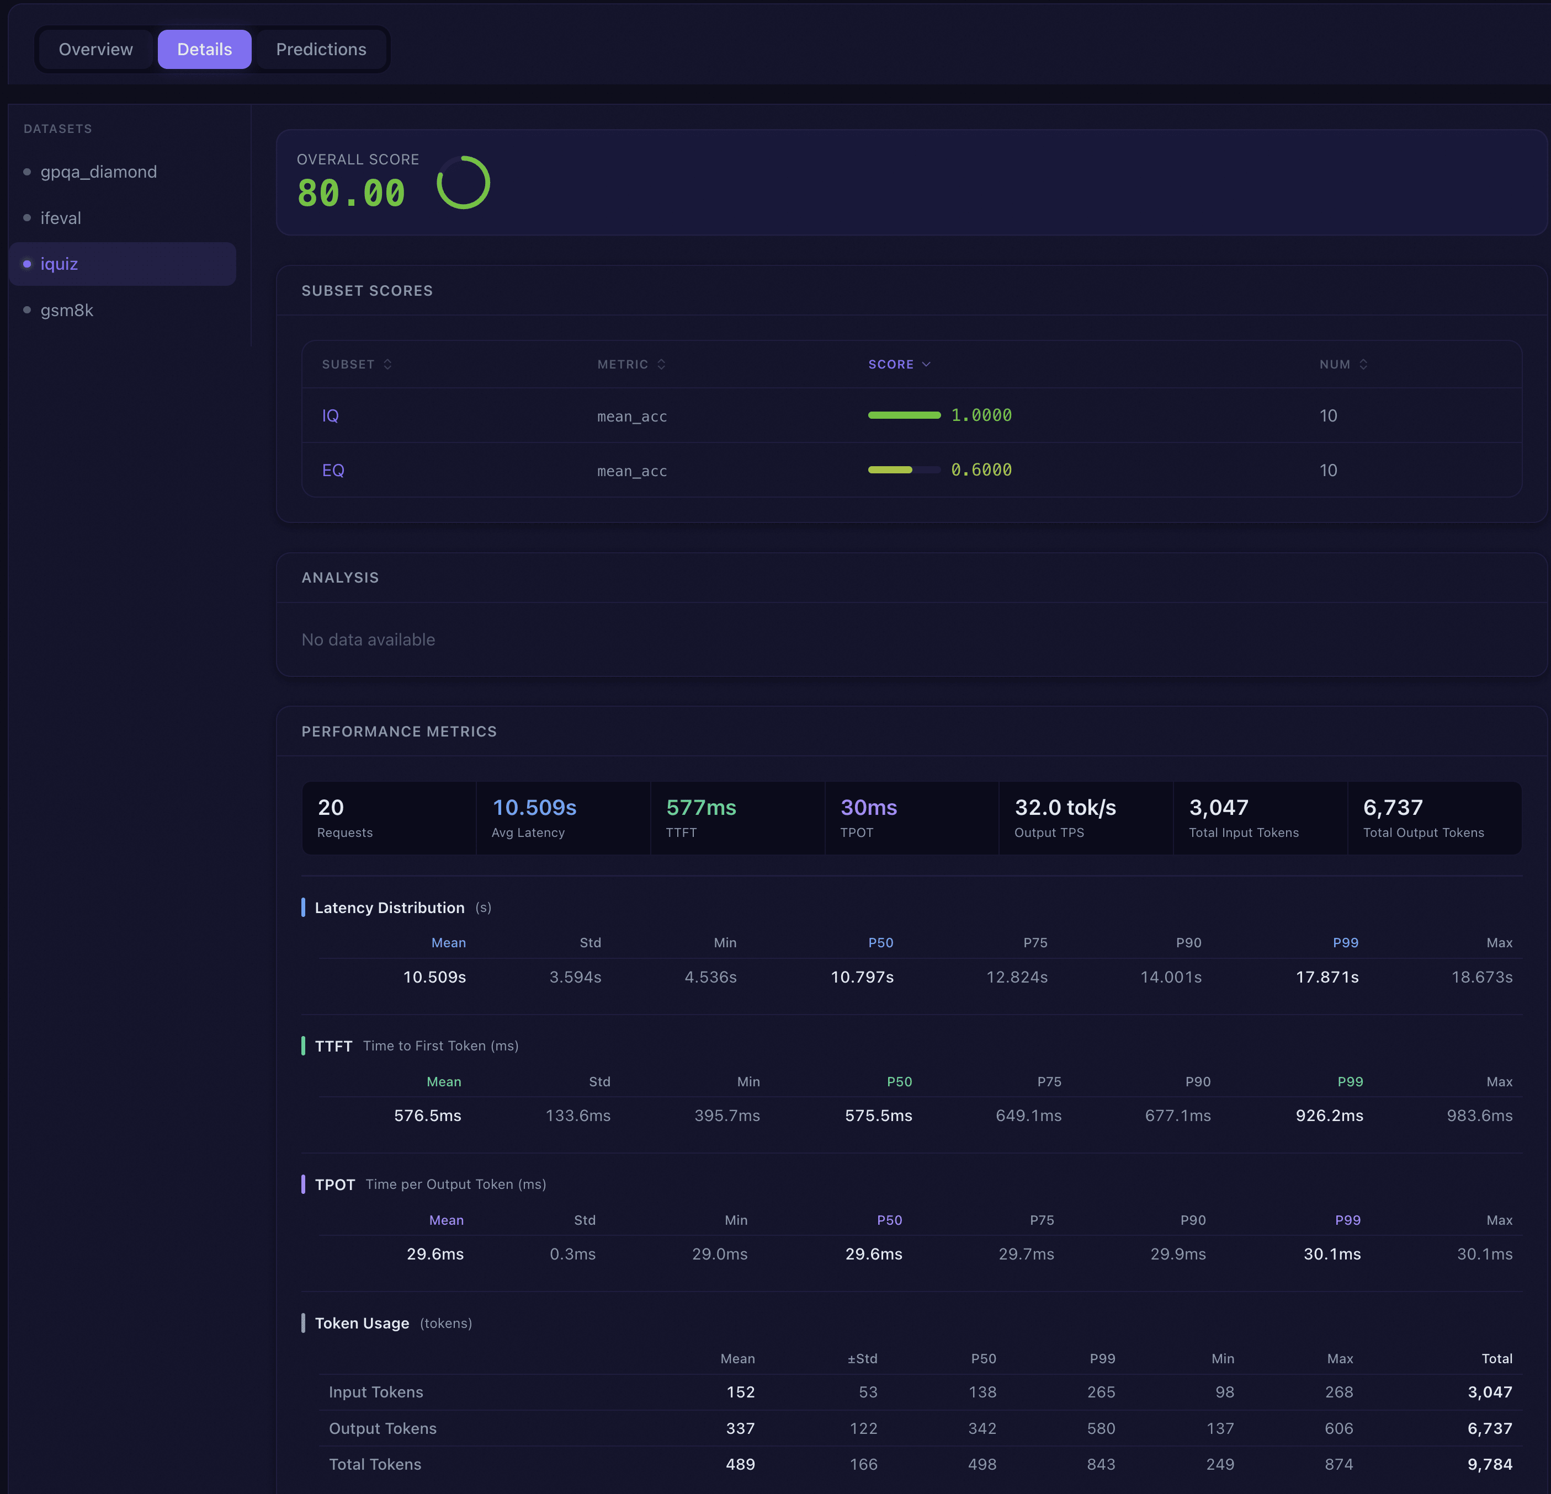Click Input Tokens Max value 268
The width and height of the screenshot is (1551, 1494).
click(1339, 1392)
